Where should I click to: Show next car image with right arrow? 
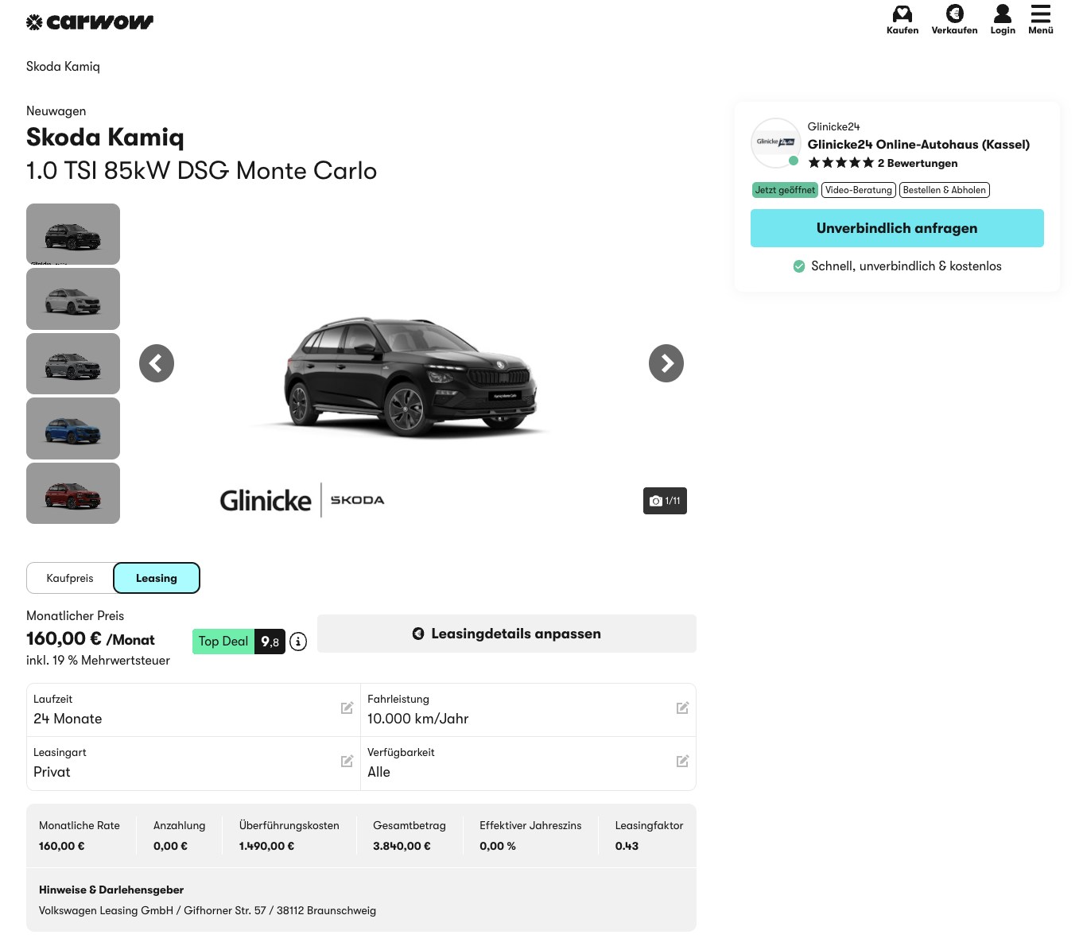pos(666,363)
